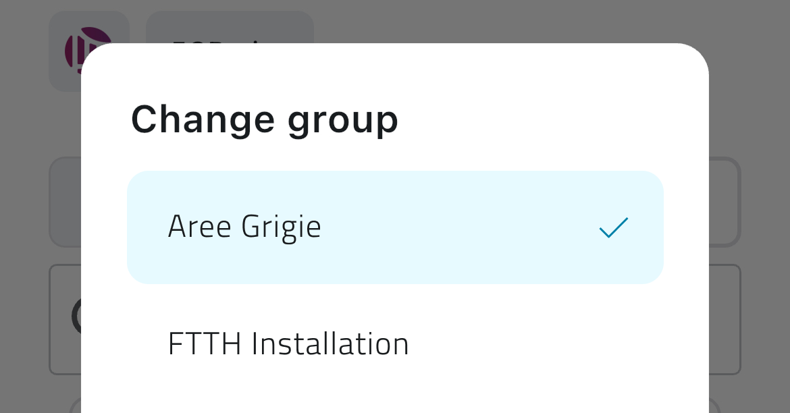
Task: Click the checkmark icon beside Aree Grigie
Action: click(613, 227)
